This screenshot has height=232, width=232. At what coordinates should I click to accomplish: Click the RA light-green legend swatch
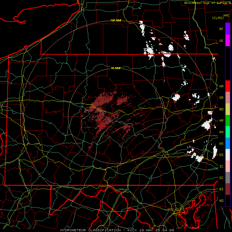coord(228,132)
